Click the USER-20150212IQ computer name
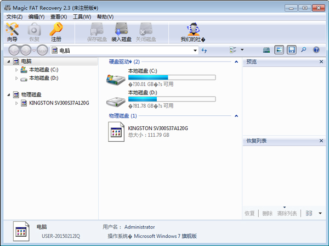 [61, 236]
